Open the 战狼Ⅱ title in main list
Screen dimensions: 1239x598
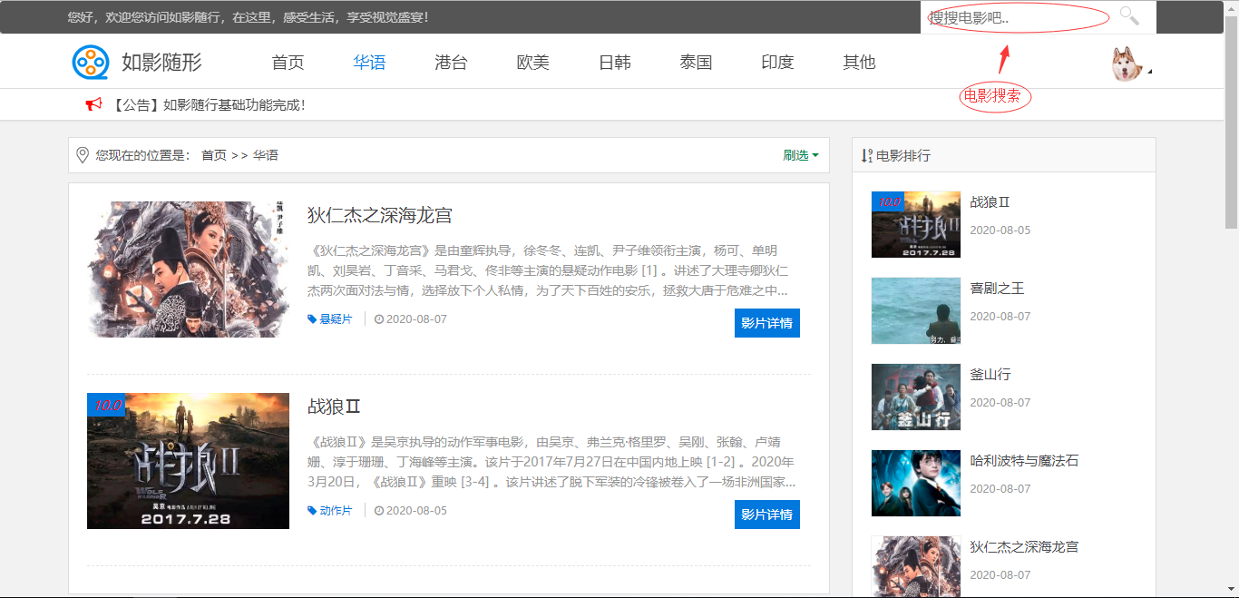(x=334, y=407)
